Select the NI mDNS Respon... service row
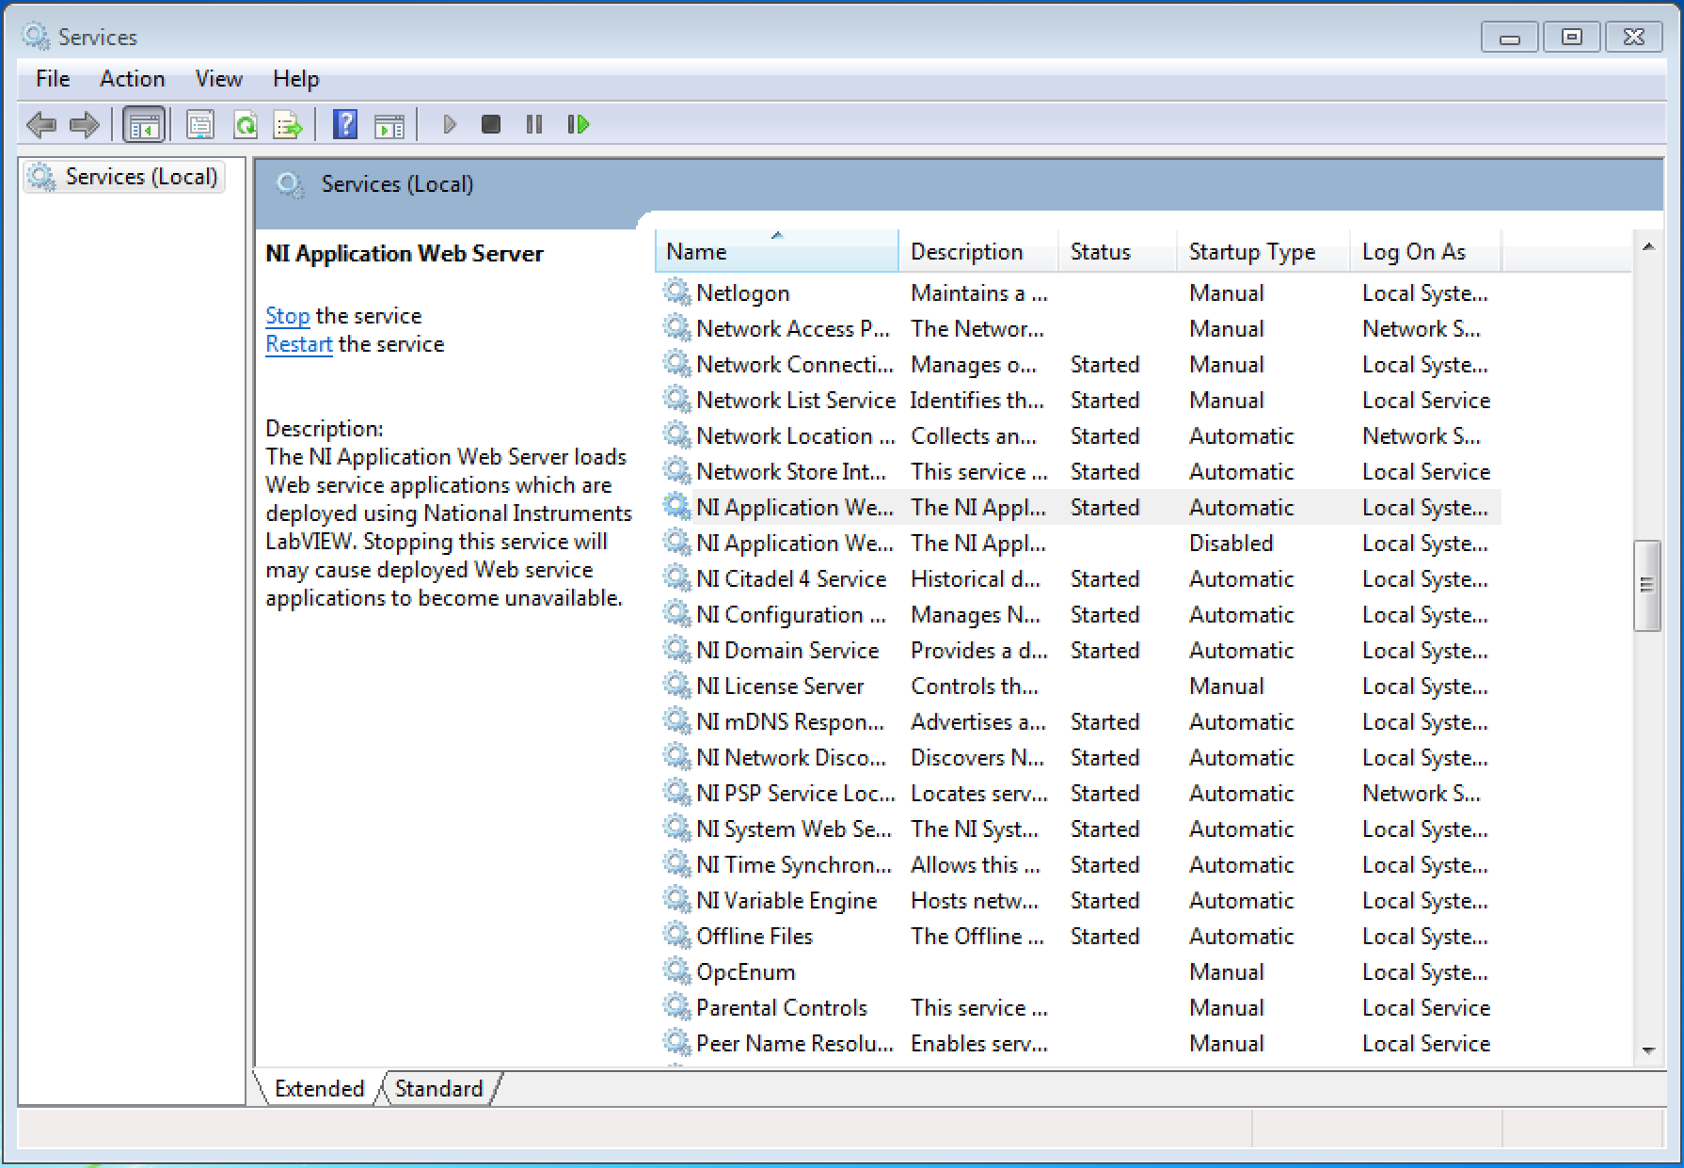Screen dimensions: 1684x1168 pos(1080,721)
